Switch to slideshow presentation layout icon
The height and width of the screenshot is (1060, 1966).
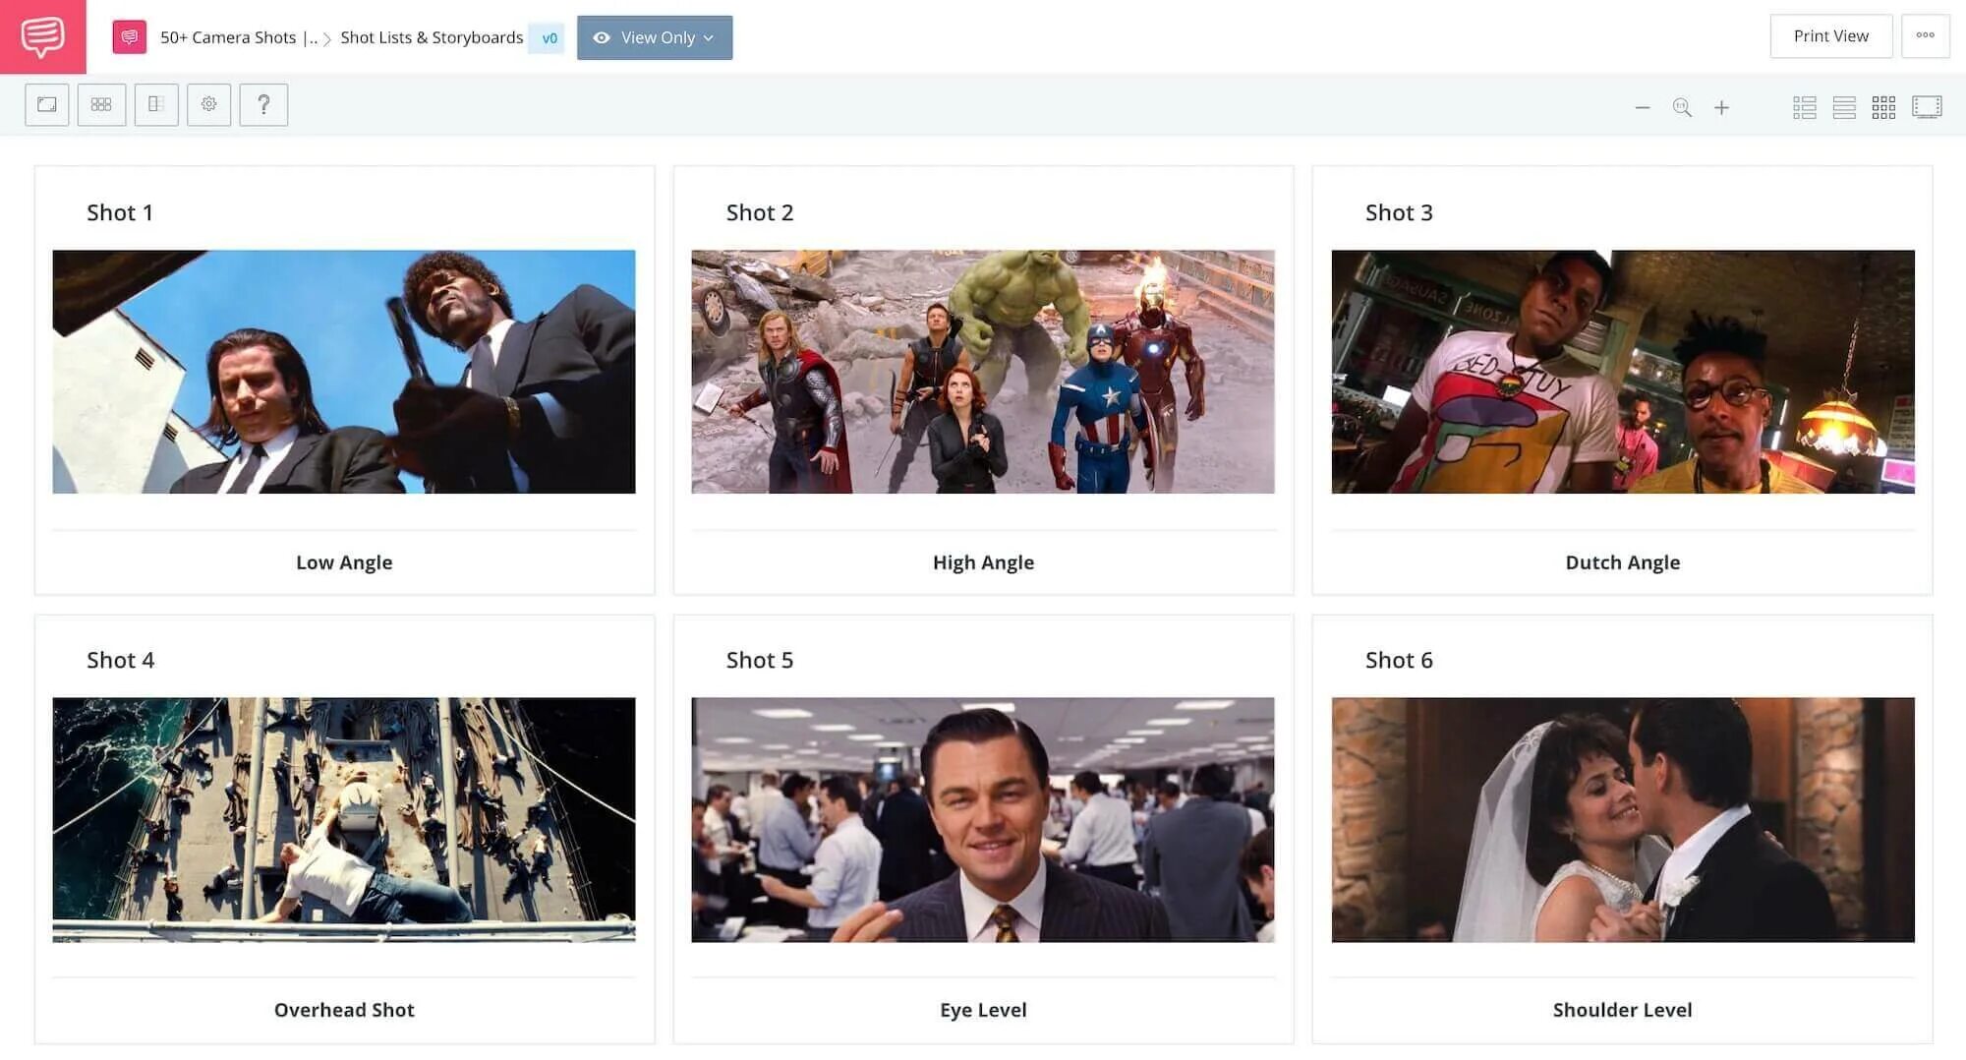(1927, 107)
